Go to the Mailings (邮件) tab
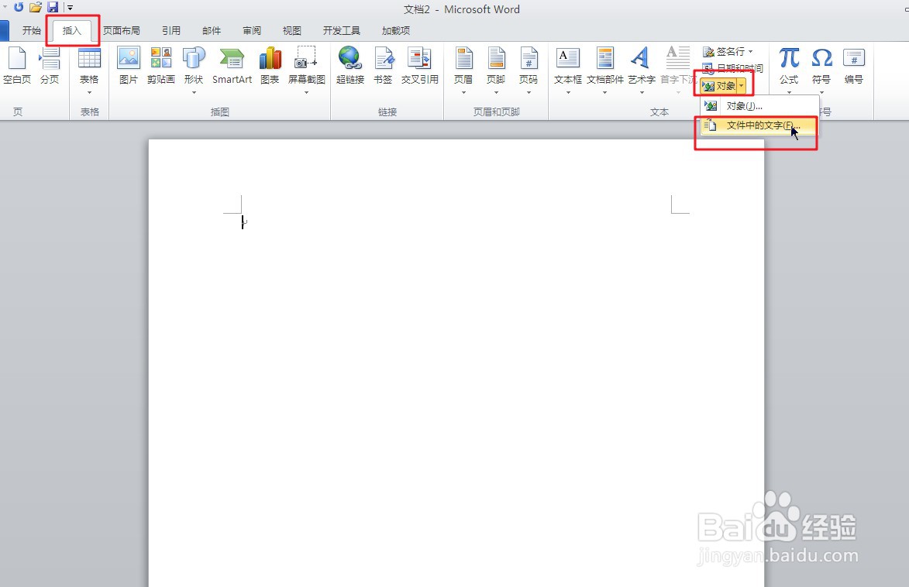 click(x=212, y=31)
